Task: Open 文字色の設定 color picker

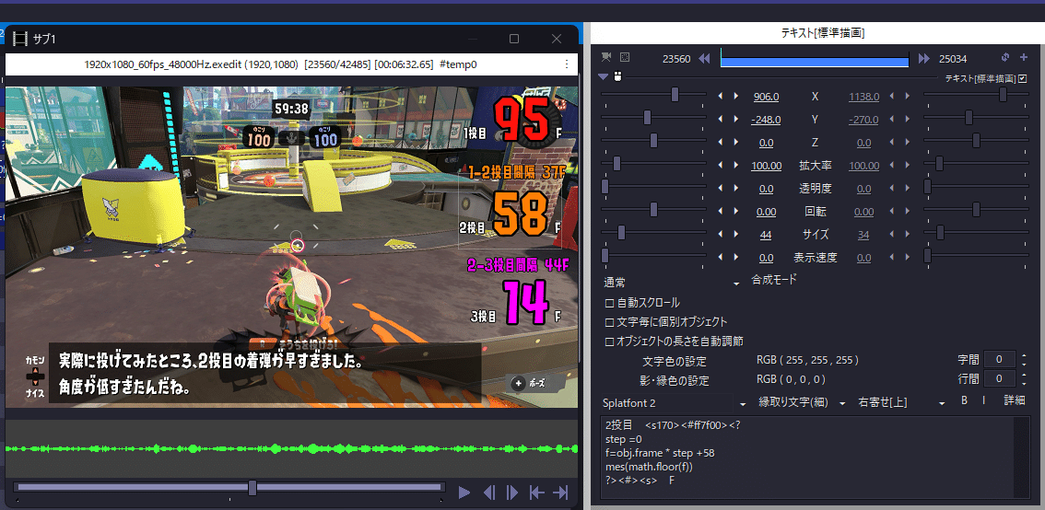Action: (675, 362)
